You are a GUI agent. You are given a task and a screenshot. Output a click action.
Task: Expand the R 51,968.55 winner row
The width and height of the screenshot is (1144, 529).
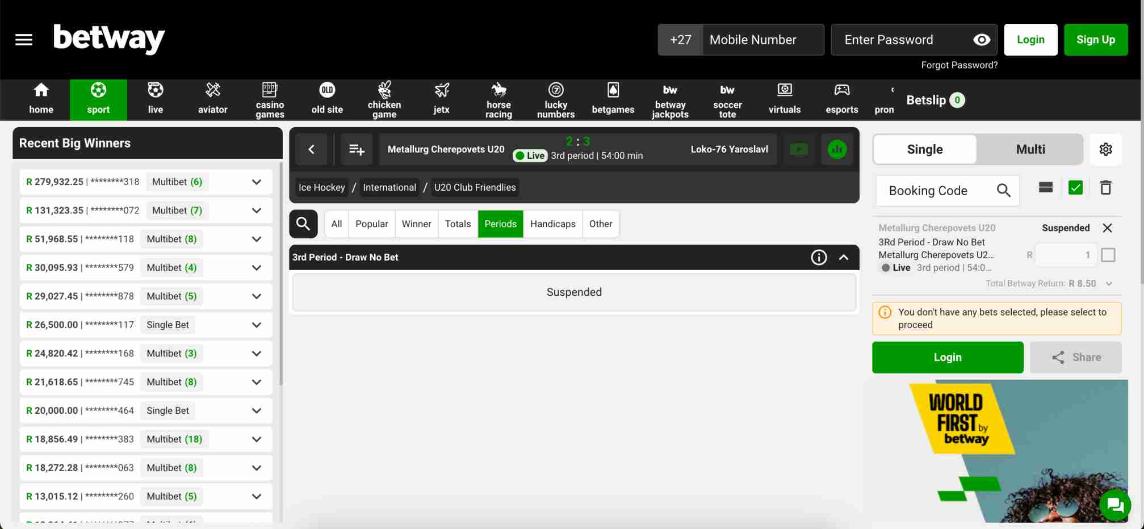257,239
